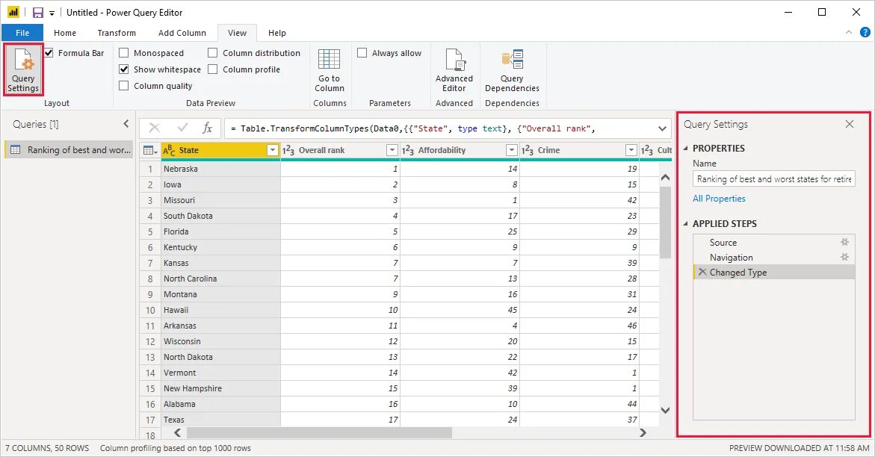Uncheck Show whitespace
This screenshot has height=457, width=875.
pyautogui.click(x=124, y=69)
